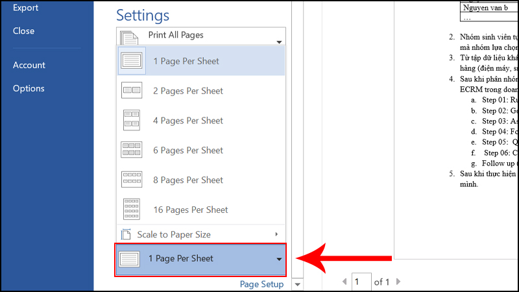Screen dimensions: 519x292
Task: Collapse the highlighted 1 Page Per Sheet dropdown
Action: coord(279,259)
